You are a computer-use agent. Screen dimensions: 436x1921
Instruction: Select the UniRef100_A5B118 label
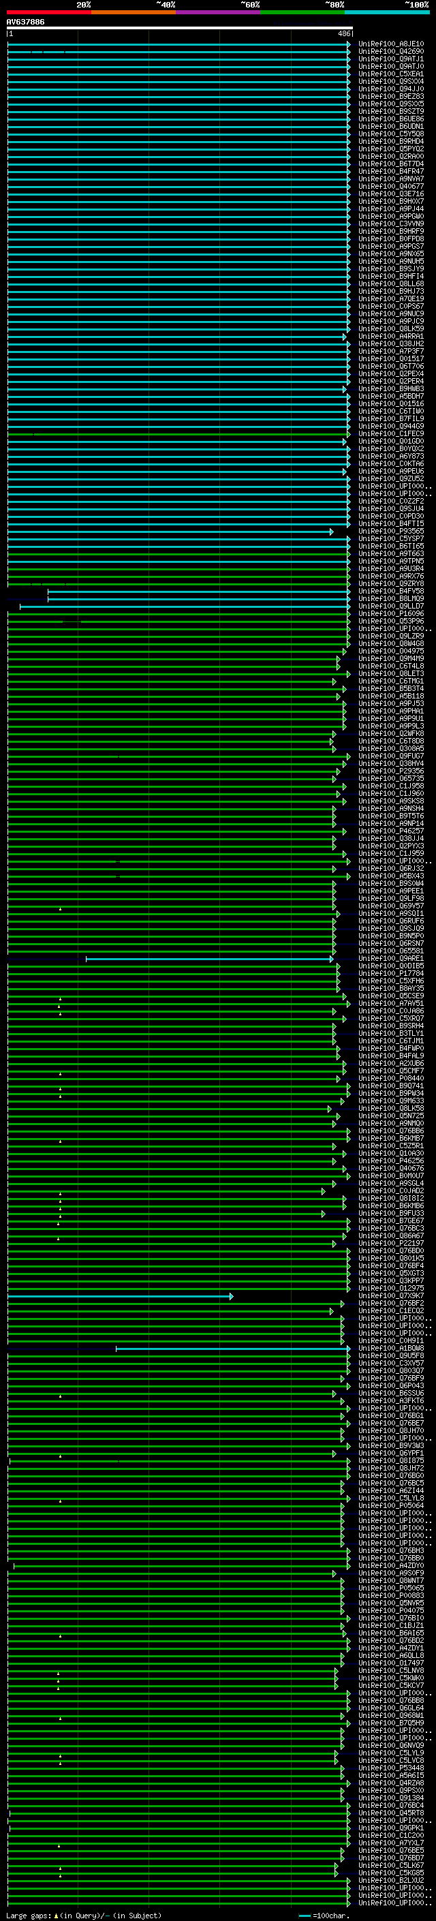click(391, 696)
